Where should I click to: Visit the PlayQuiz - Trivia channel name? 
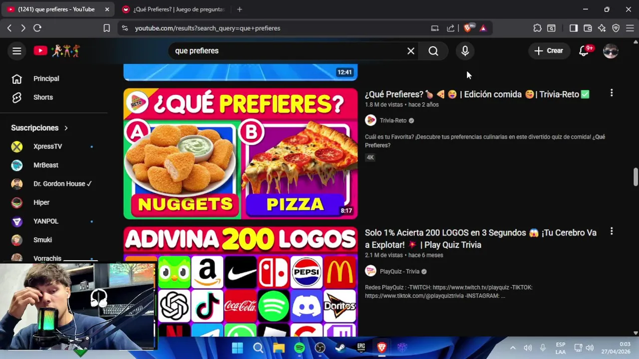pos(399,272)
